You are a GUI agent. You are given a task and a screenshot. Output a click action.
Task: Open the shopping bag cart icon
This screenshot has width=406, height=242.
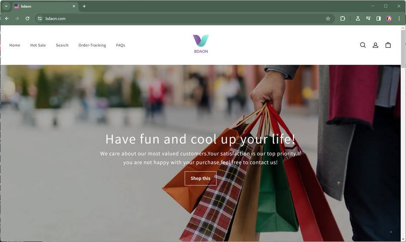coord(388,45)
